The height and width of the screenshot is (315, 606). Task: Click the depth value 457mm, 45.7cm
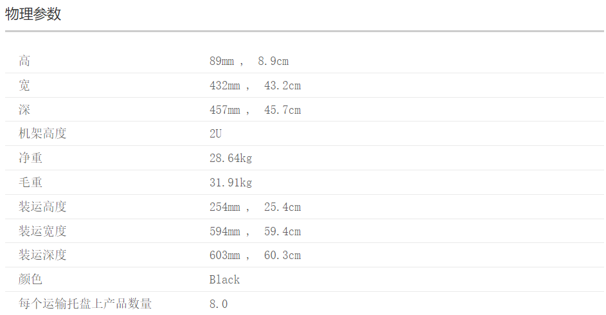point(254,110)
